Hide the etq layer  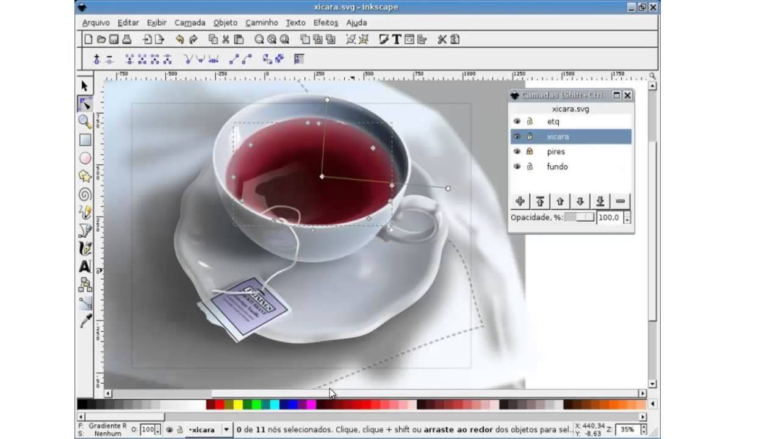click(517, 121)
